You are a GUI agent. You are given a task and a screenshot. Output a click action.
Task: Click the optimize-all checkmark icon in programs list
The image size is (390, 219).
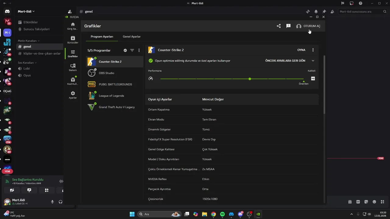click(x=125, y=50)
